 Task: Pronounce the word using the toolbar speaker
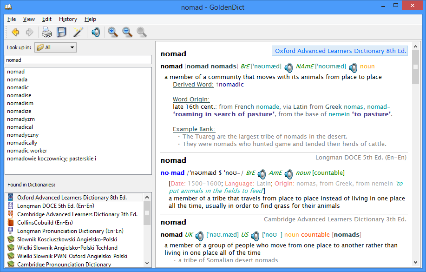point(96,32)
